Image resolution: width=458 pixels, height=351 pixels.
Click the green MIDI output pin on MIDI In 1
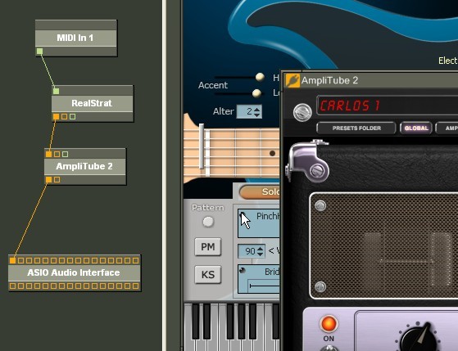39,52
